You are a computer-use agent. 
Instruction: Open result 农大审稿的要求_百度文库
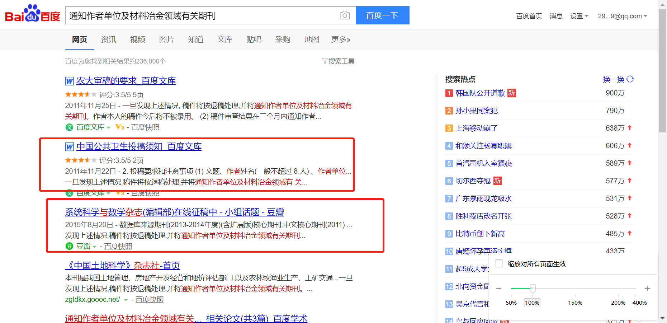pos(126,81)
